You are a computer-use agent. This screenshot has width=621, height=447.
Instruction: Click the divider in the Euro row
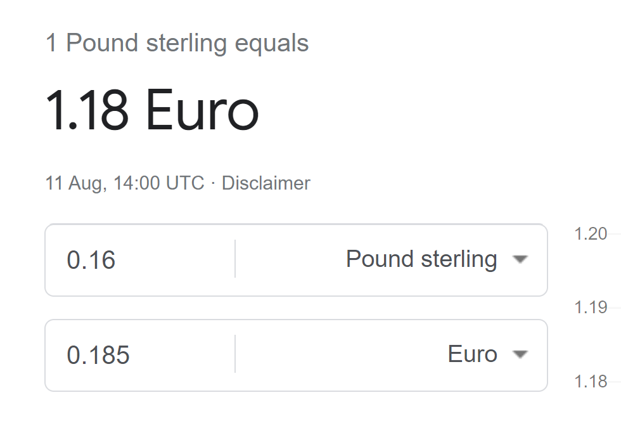point(235,354)
